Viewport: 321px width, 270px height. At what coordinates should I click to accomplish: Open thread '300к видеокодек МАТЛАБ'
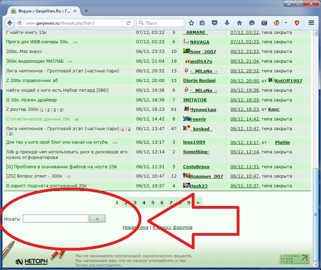click(35, 61)
